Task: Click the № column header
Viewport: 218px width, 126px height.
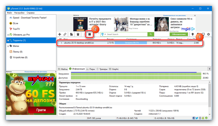Action: point(60,39)
